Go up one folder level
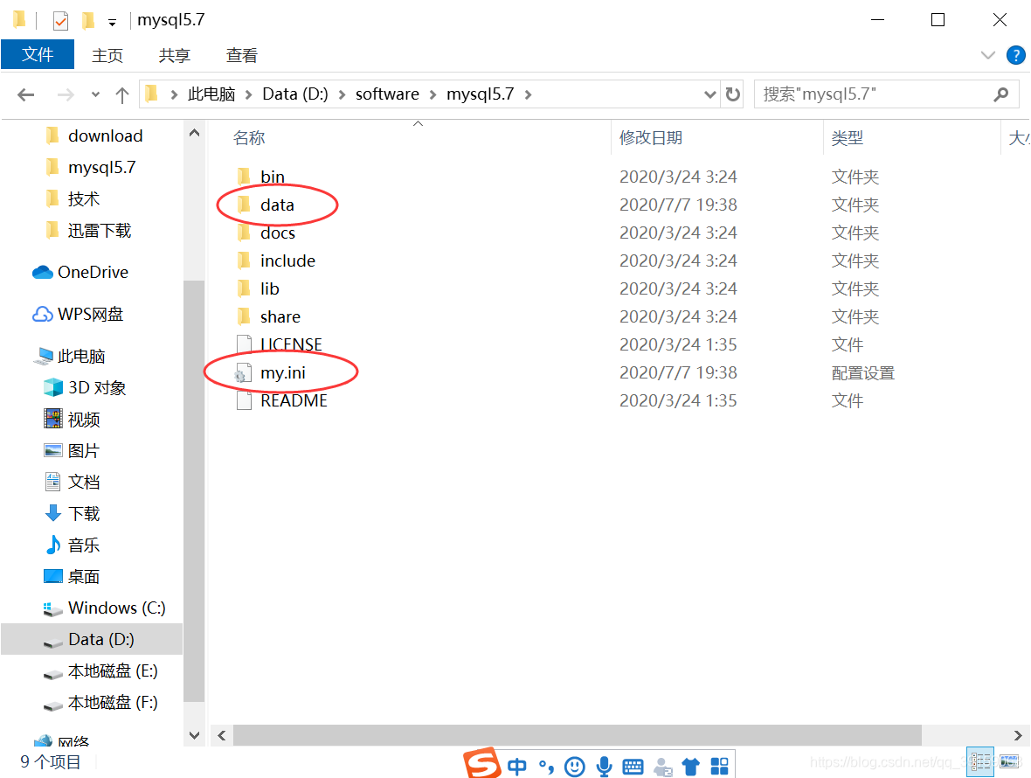The image size is (1031, 778). click(121, 94)
